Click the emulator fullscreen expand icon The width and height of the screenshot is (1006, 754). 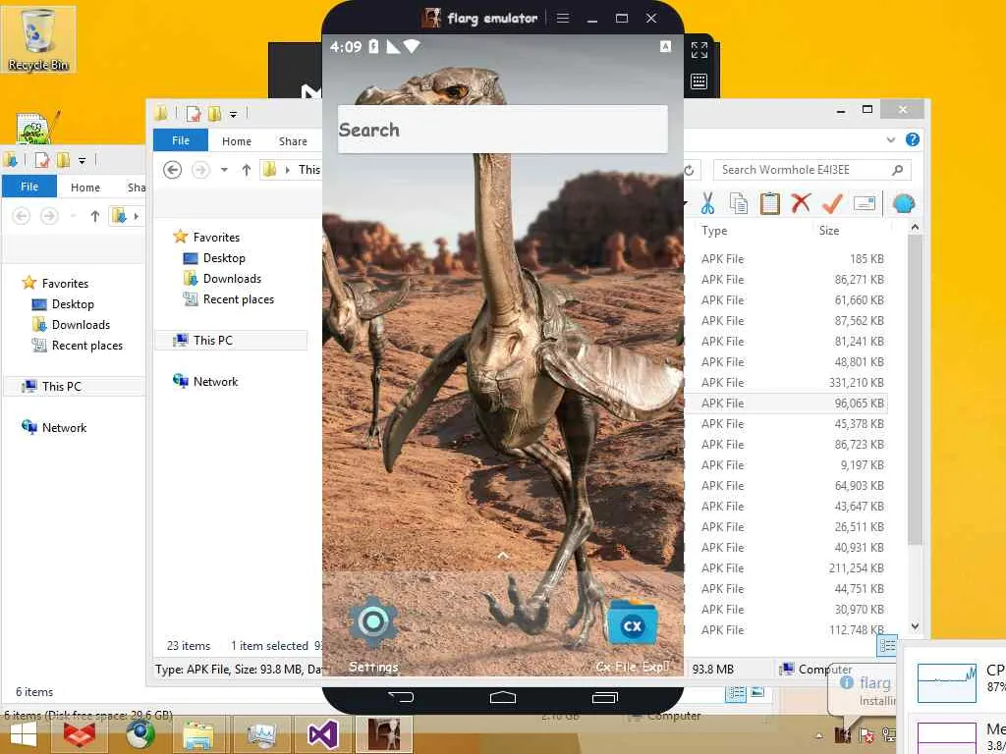(699, 50)
